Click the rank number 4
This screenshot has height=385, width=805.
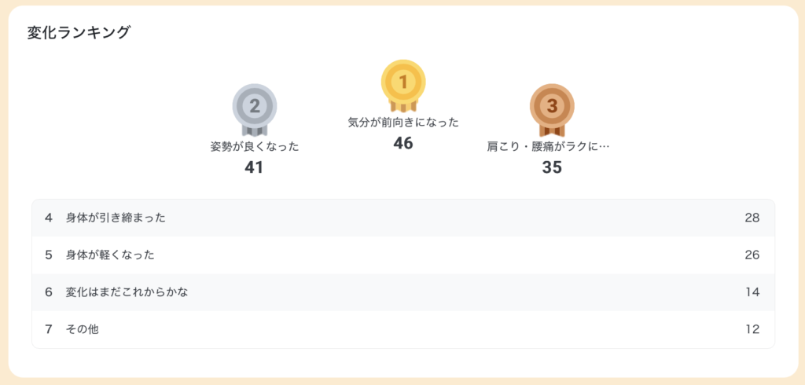tap(49, 218)
